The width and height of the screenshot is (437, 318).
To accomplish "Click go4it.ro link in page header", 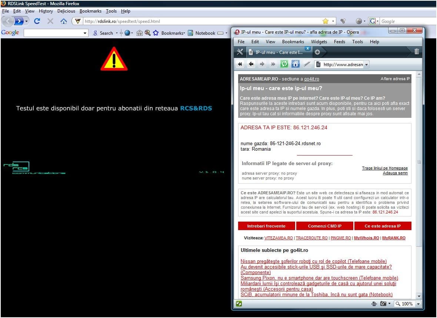I will coord(311,79).
